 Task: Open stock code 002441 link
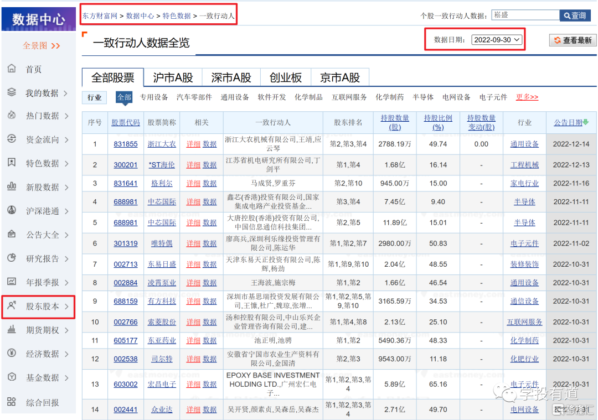[126, 409]
